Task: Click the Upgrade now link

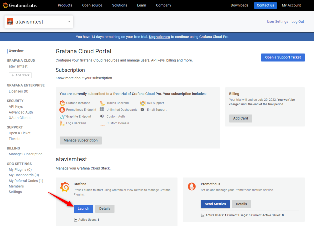Action: coord(159,37)
